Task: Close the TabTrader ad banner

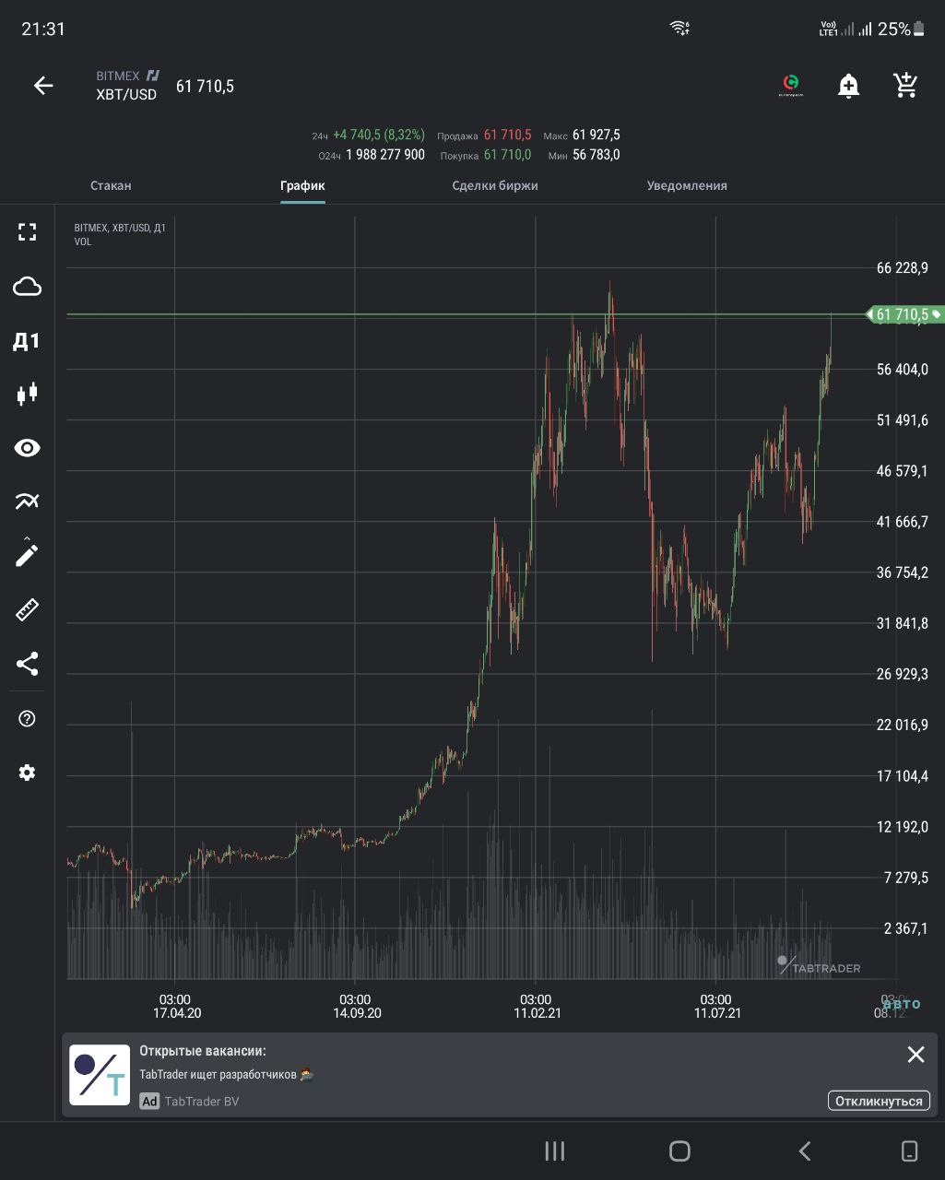Action: click(915, 1055)
